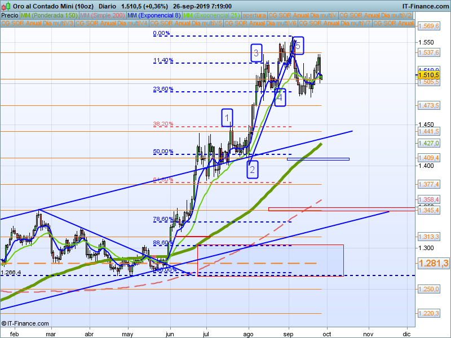Select wave label box numbered 3

click(x=256, y=53)
